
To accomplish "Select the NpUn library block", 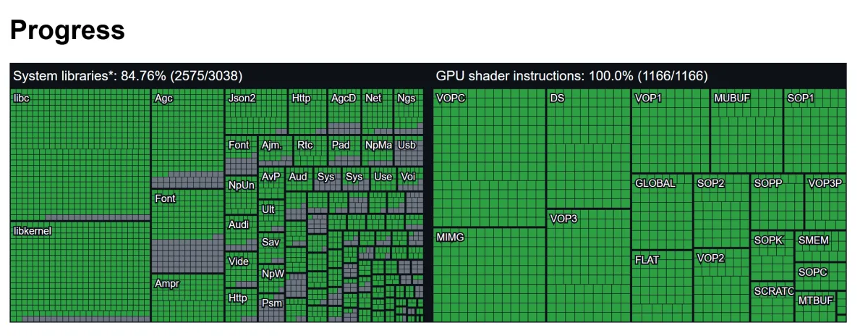I will coord(242,195).
